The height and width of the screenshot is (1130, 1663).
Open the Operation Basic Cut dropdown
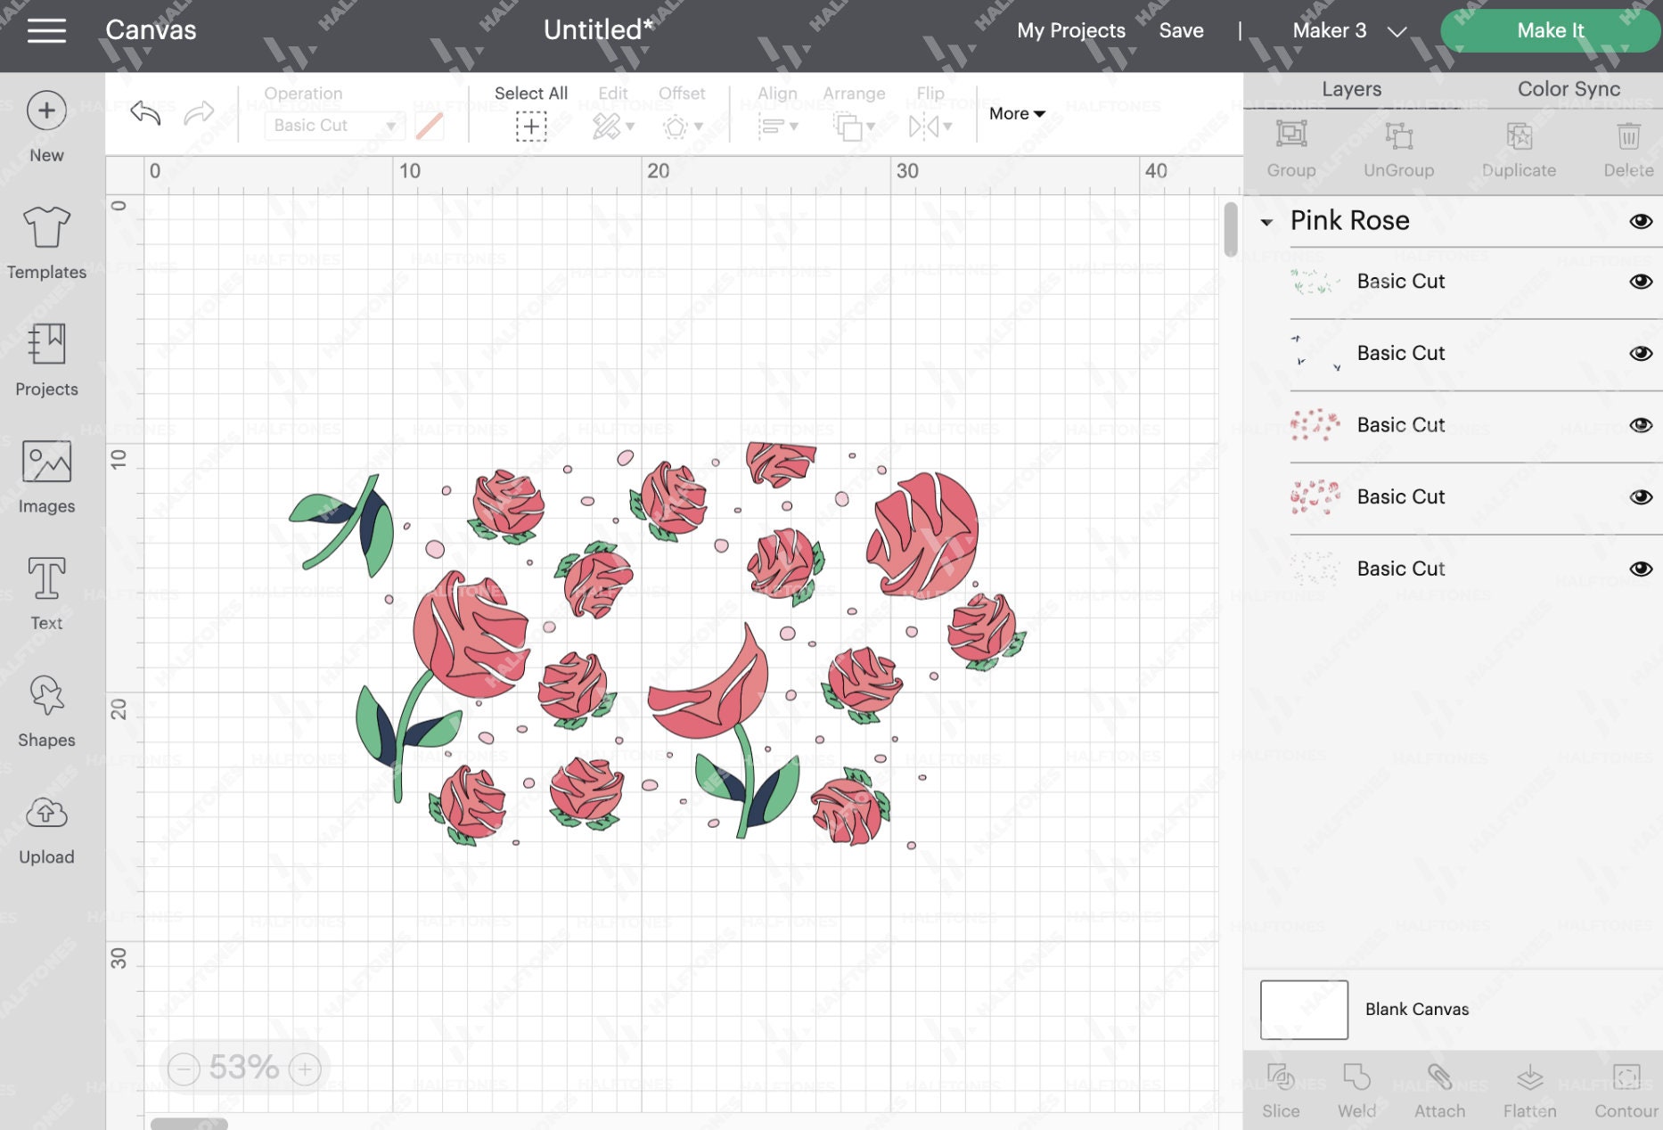pos(334,126)
